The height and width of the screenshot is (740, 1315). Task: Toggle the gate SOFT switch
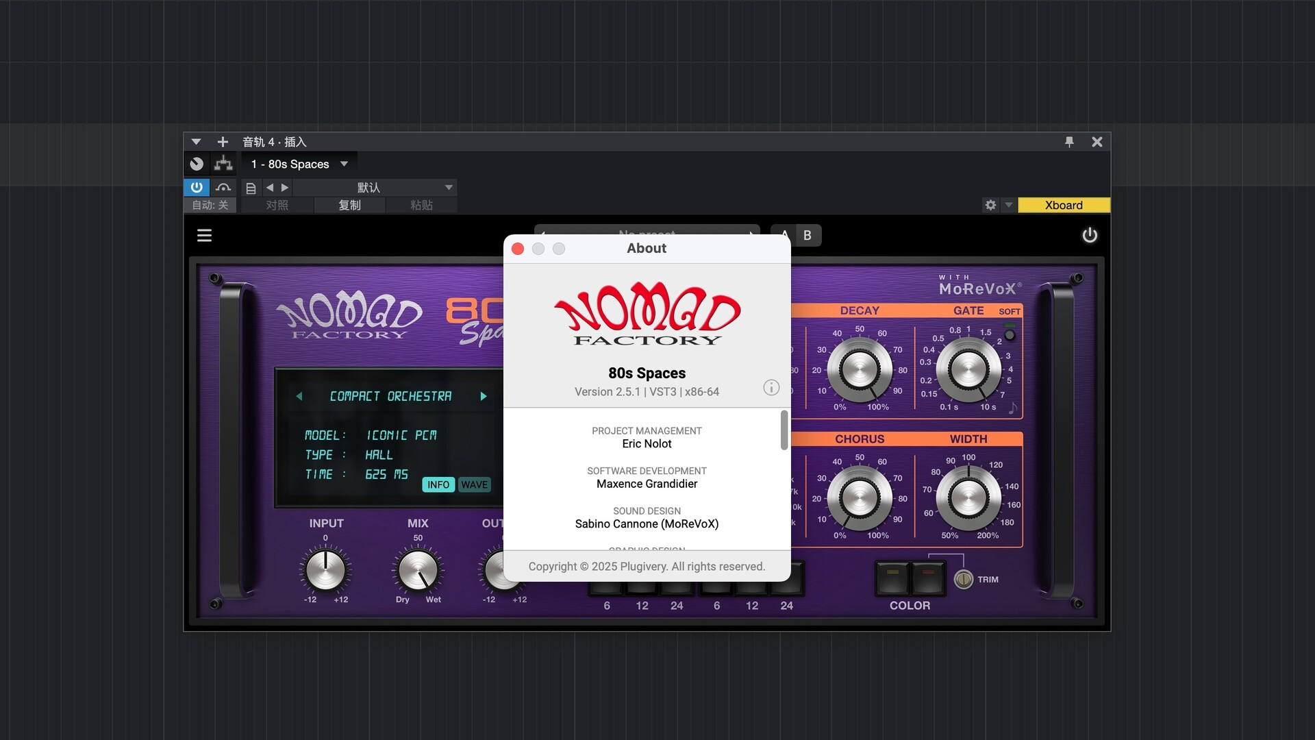coord(1010,334)
